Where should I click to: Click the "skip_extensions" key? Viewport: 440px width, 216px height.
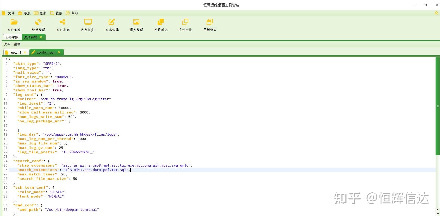point(37,165)
